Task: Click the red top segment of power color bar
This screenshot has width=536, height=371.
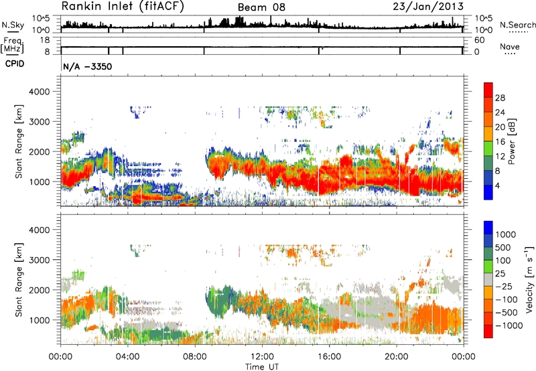Action: [488, 90]
